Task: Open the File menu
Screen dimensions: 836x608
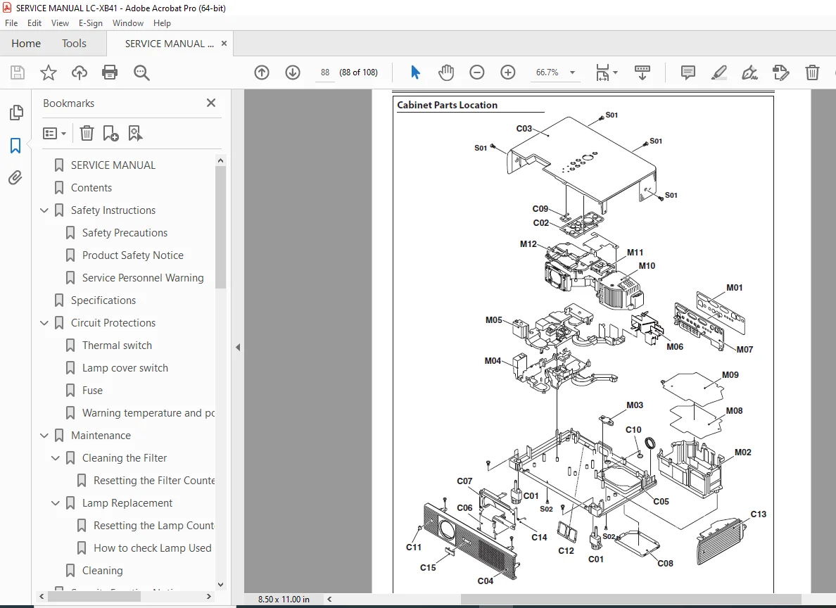Action: click(x=11, y=23)
